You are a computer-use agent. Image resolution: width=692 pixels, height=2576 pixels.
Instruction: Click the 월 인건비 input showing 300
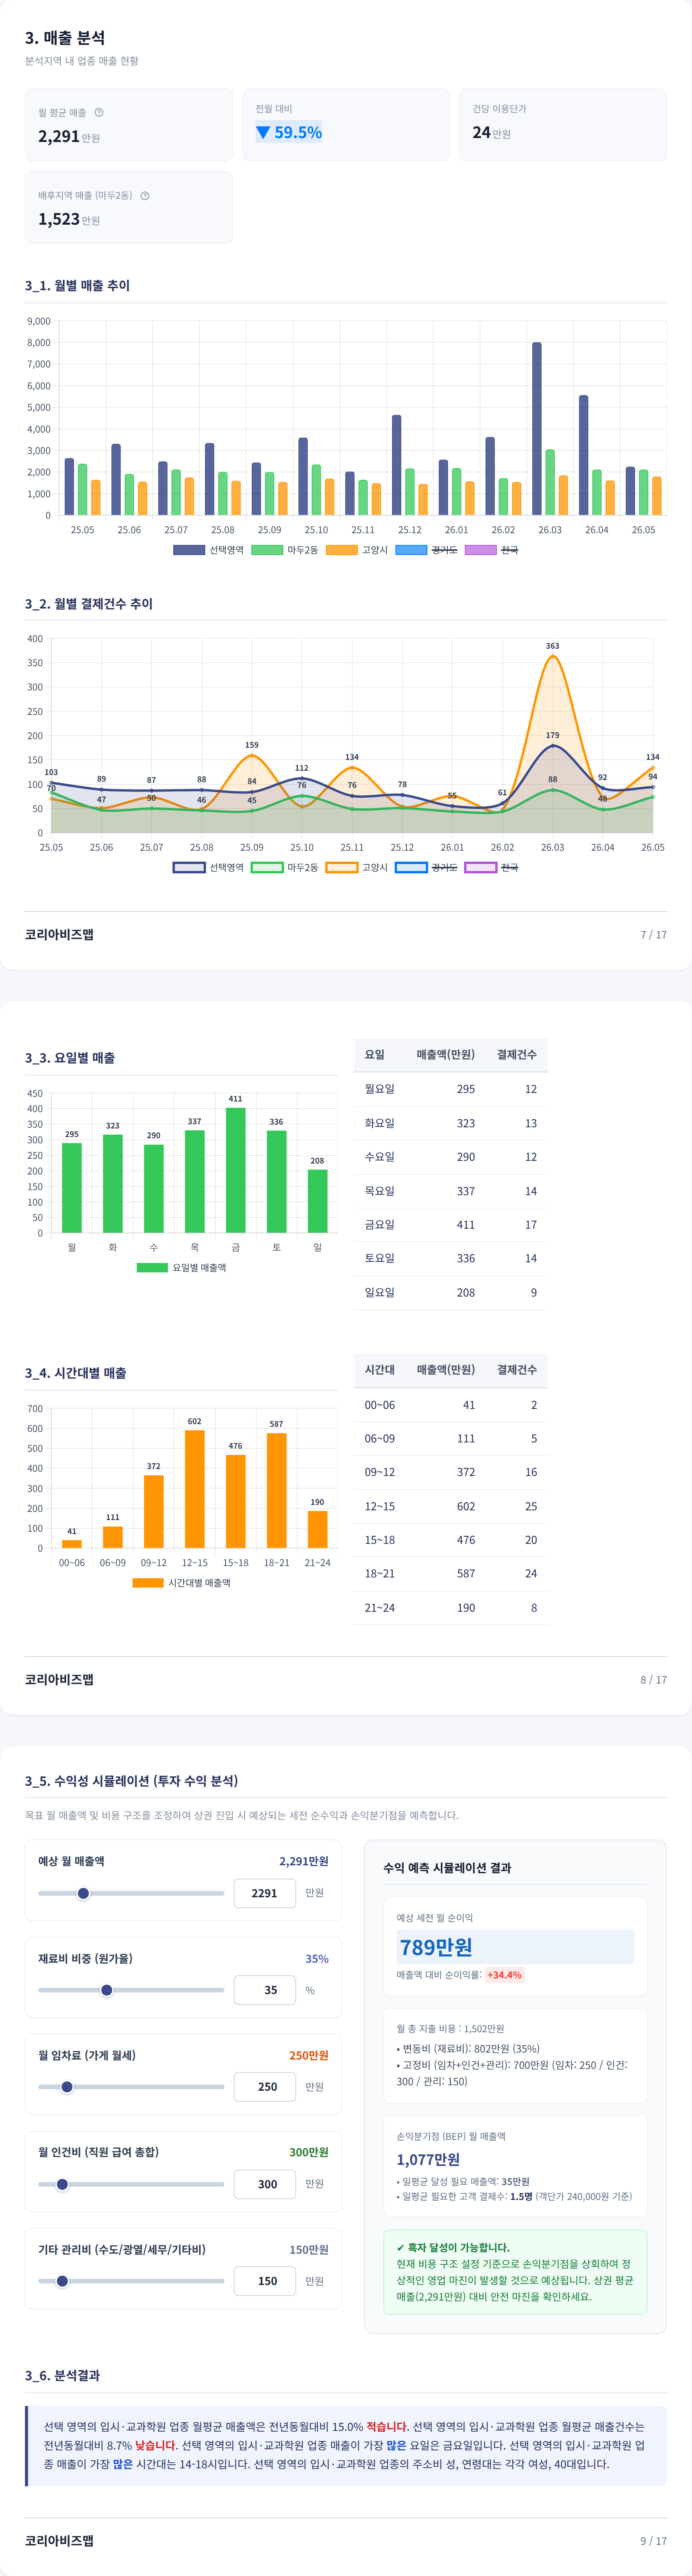pos(265,2184)
